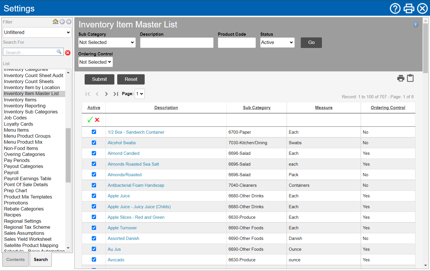Open the Almond Candied item link
The width and height of the screenshot is (430, 271).
(x=124, y=153)
